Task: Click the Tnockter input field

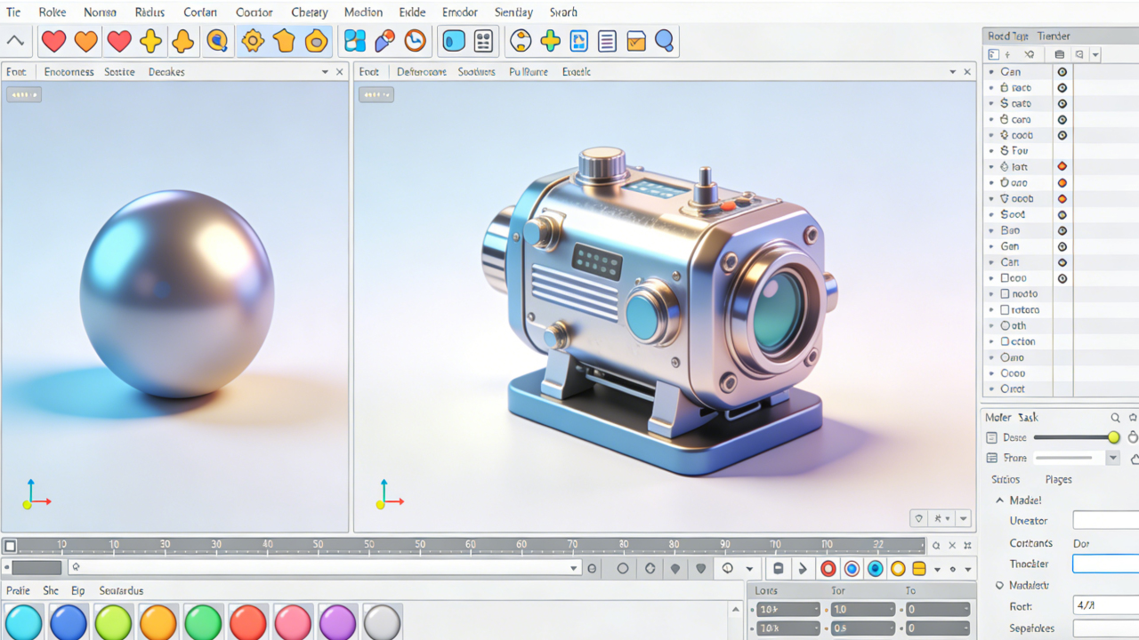Action: (1105, 564)
